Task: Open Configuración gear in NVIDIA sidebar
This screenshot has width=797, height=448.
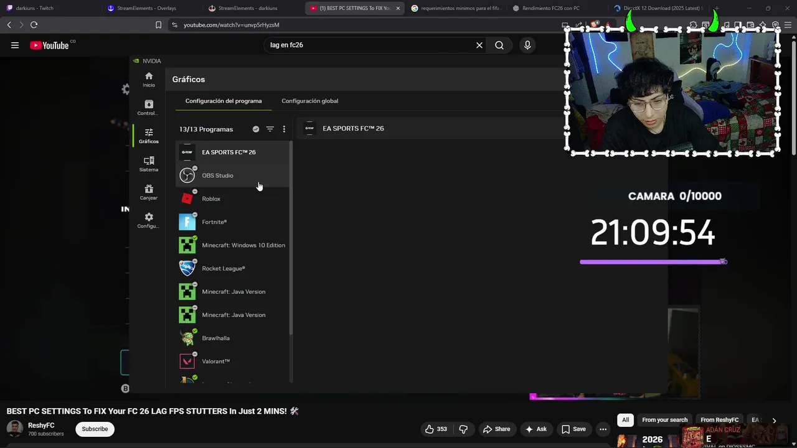Action: click(149, 221)
